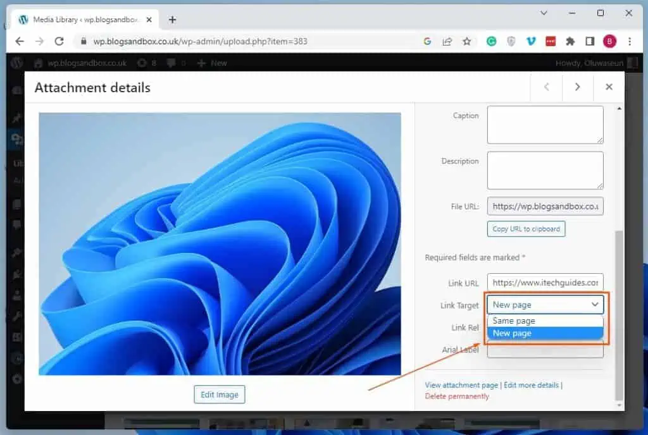Open the Grammarly extension icon

[492, 40]
